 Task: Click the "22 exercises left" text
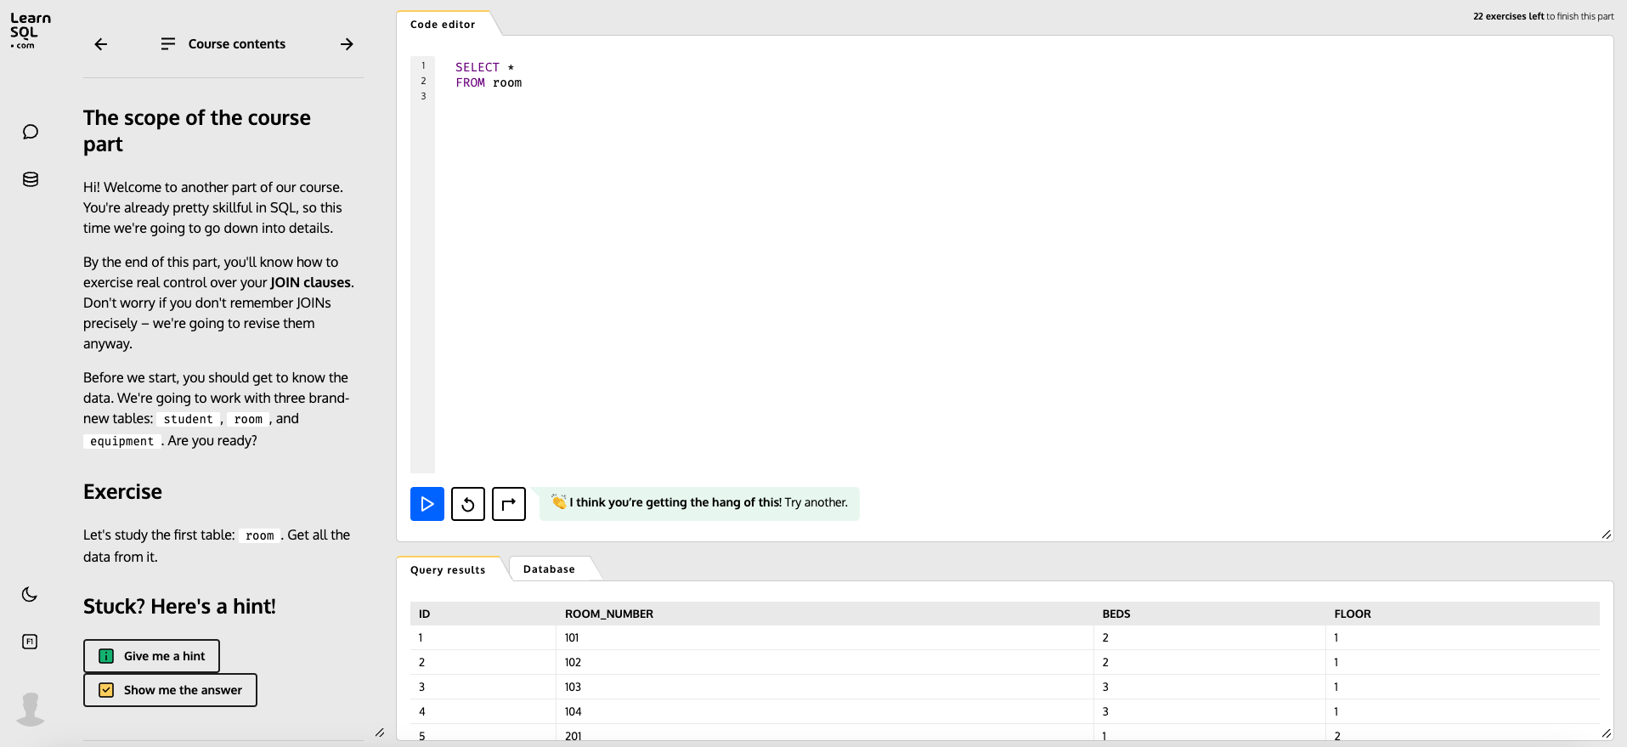pyautogui.click(x=1508, y=16)
